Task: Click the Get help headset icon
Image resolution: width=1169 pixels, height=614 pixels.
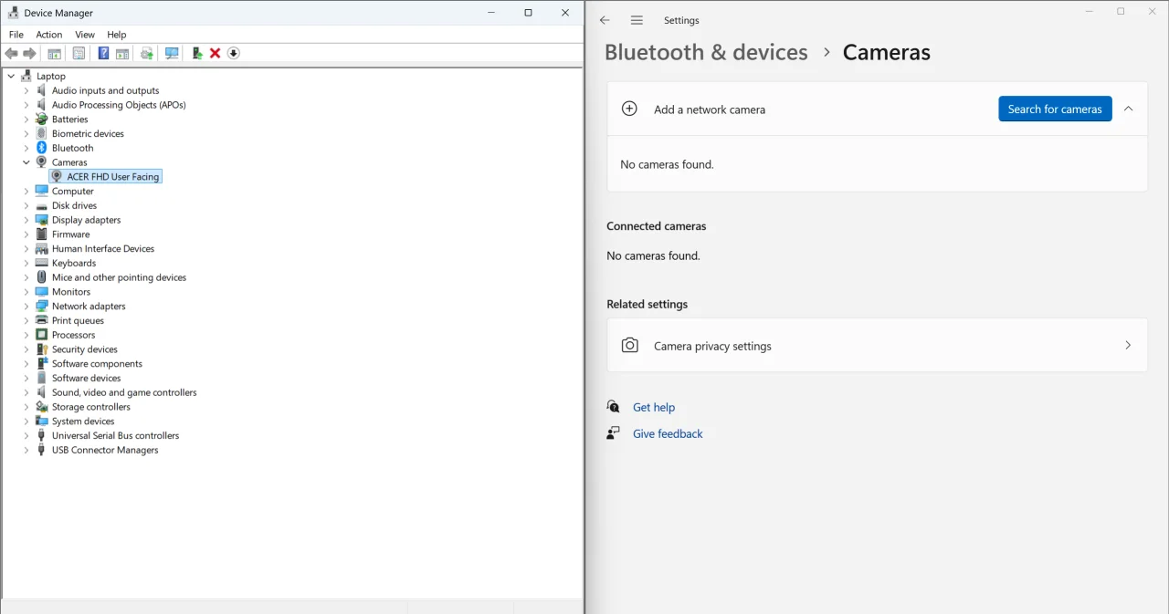Action: pos(614,407)
